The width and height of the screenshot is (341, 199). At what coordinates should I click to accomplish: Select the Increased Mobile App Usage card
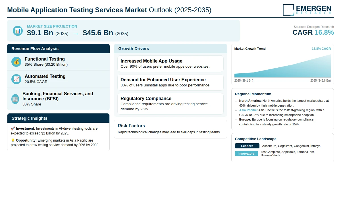coord(170,64)
